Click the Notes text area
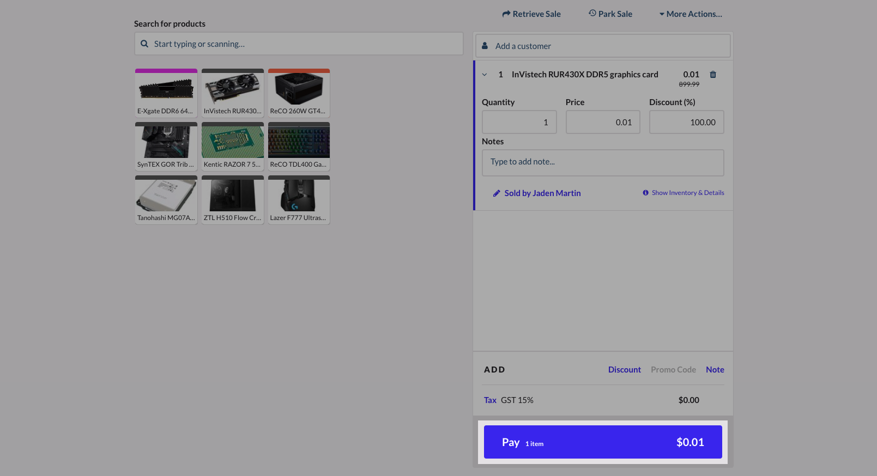877x476 pixels. pyautogui.click(x=603, y=163)
